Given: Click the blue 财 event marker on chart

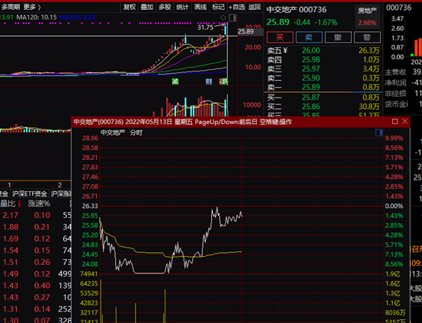Looking at the screenshot, I should [x=209, y=82].
